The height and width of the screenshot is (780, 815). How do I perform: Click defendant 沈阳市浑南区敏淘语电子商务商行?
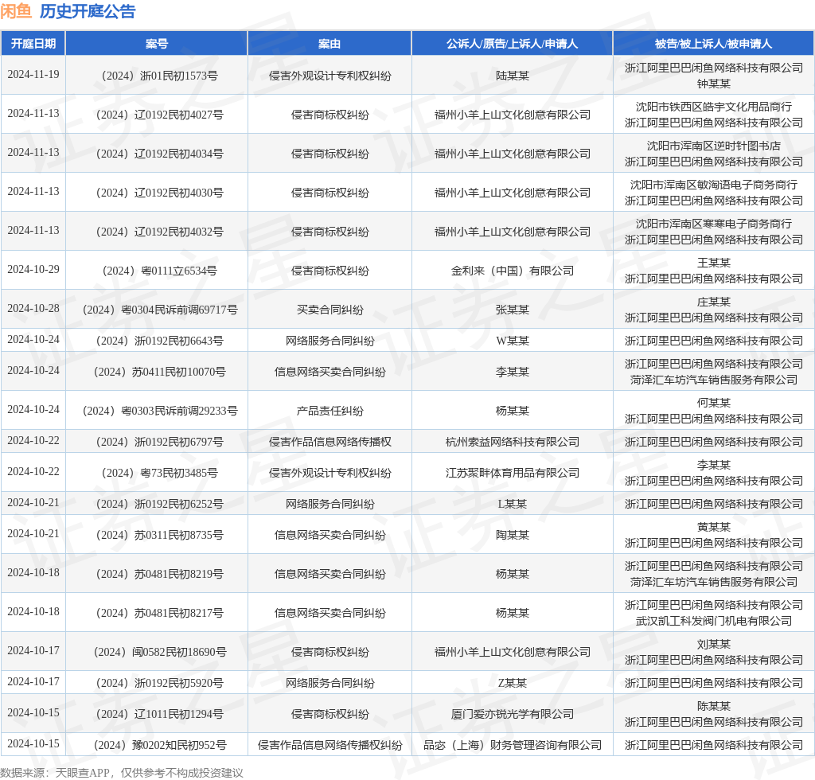pyautogui.click(x=713, y=185)
